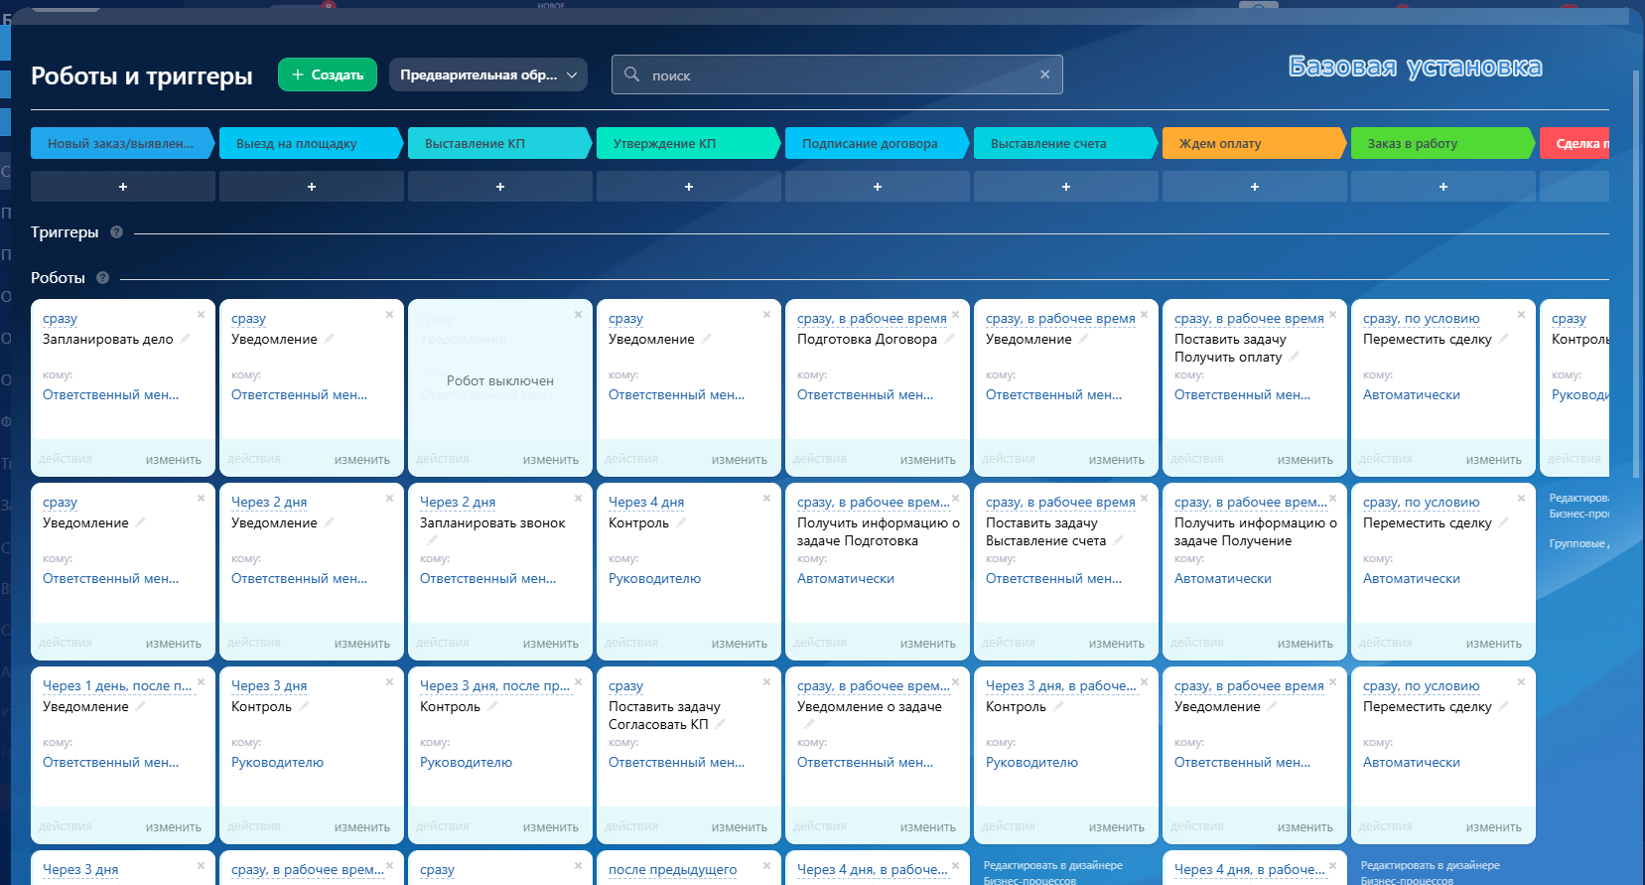This screenshot has height=885, width=1645.
Task: Delete the Подготовка Договора robot with its X
Action: (x=955, y=315)
